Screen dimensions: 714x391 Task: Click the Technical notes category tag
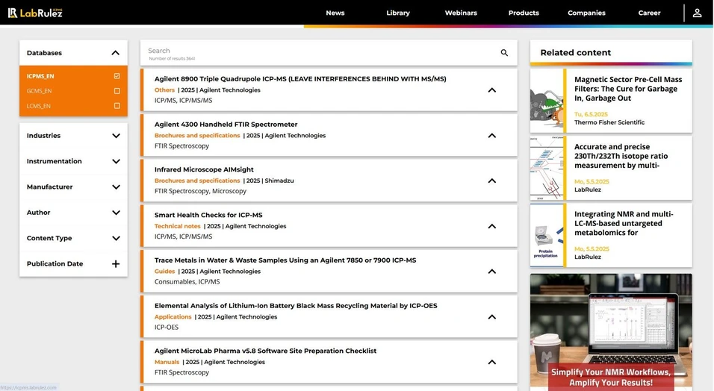(x=177, y=226)
